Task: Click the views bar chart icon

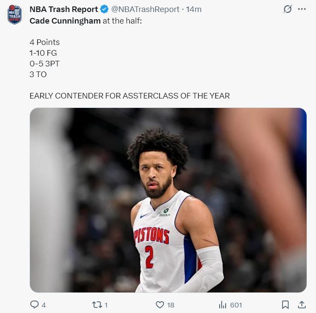Action: point(223,304)
